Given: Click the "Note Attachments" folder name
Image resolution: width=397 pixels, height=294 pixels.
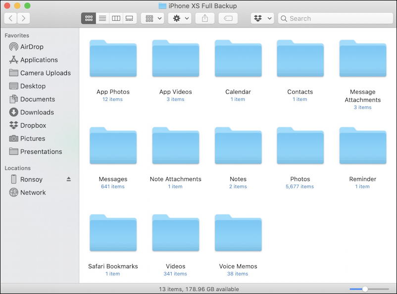Looking at the screenshot, I should coord(175,179).
